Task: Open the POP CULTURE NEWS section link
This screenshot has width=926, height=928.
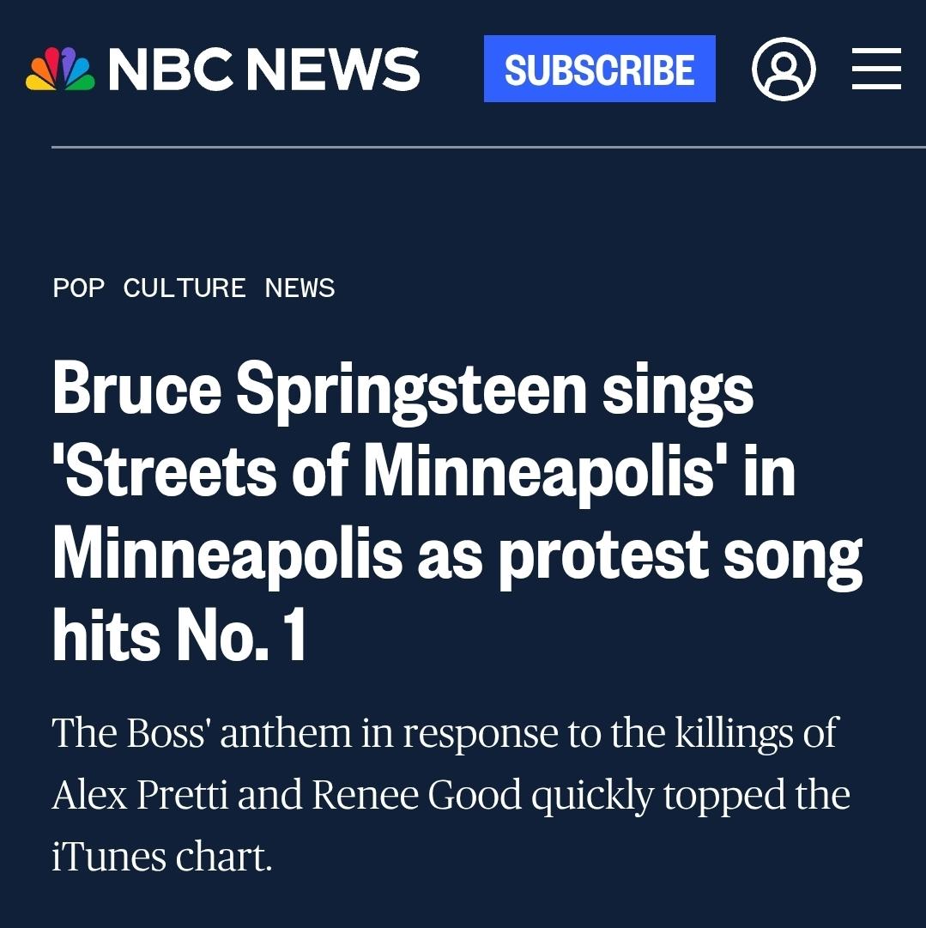Action: pyautogui.click(x=194, y=288)
